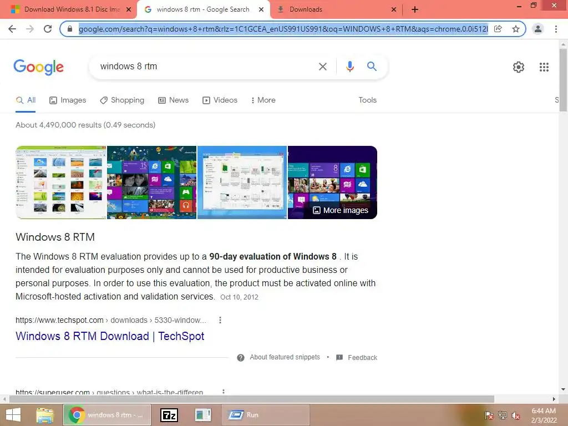Reload the current page
The image size is (568, 426).
coord(48,29)
